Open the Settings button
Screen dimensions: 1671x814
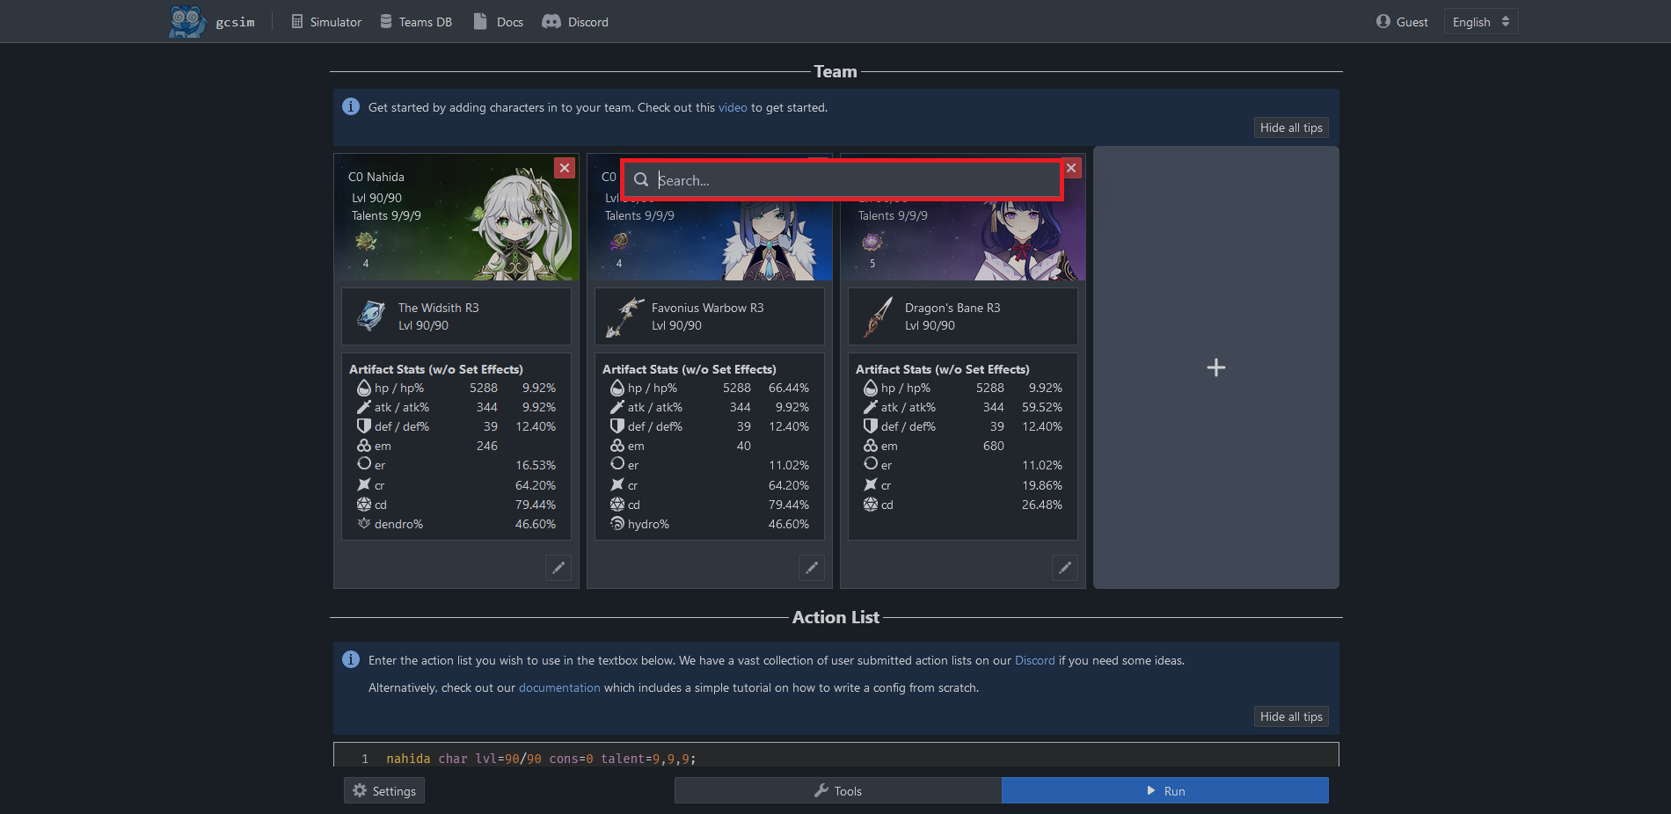pos(384,790)
